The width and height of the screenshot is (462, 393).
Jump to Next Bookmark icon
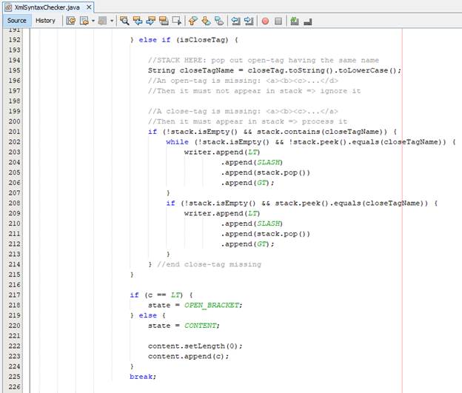(x=206, y=21)
